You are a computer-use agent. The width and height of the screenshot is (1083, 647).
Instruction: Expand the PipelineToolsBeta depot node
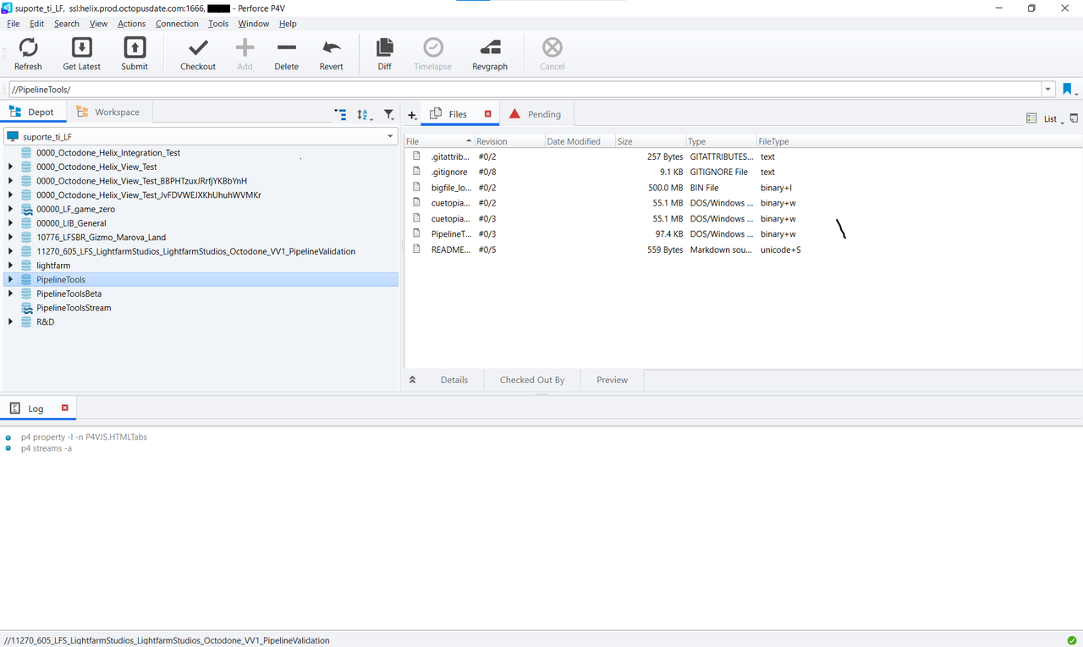pyautogui.click(x=10, y=293)
